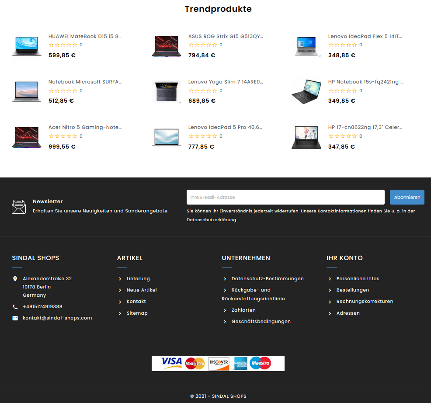The height and width of the screenshot is (403, 431).
Task: Click the Microsoft Surface notebook thumbnail
Action: tap(27, 91)
